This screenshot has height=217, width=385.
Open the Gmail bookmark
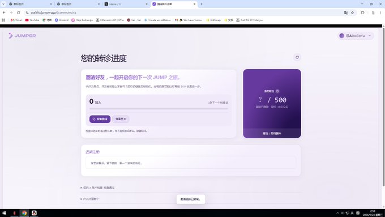tap(16, 20)
